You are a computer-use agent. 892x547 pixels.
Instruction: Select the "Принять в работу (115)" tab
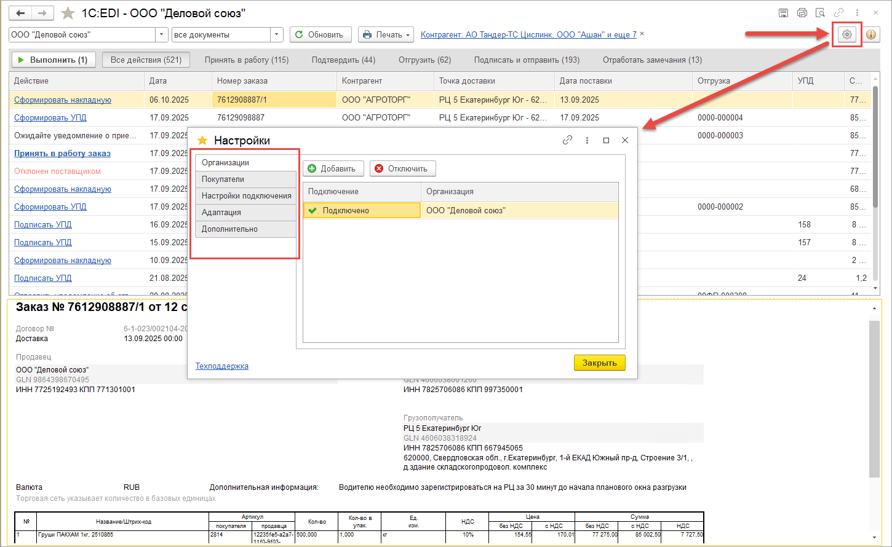(x=247, y=60)
